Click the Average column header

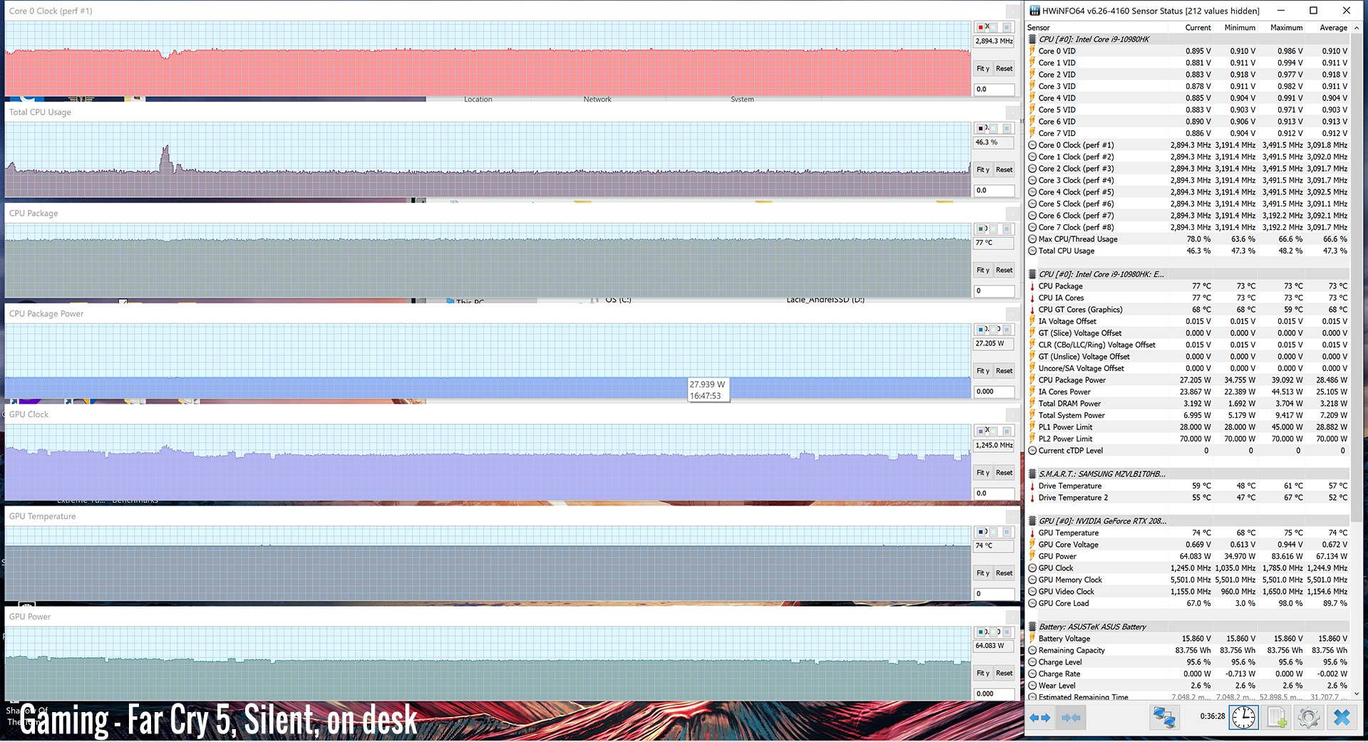click(1332, 28)
